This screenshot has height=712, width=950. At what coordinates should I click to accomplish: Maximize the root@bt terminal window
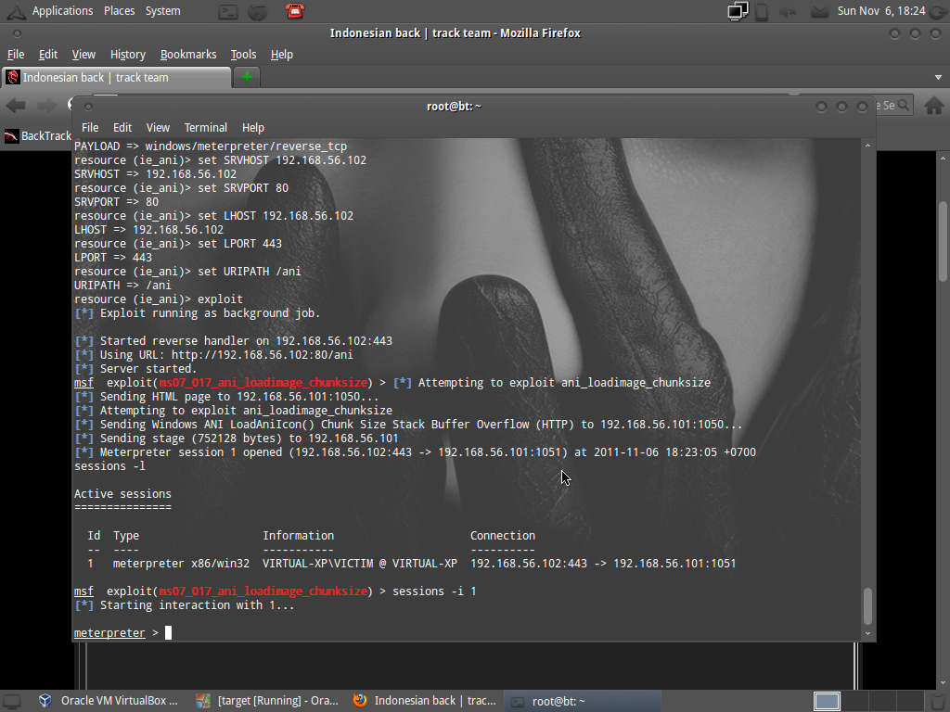841,107
